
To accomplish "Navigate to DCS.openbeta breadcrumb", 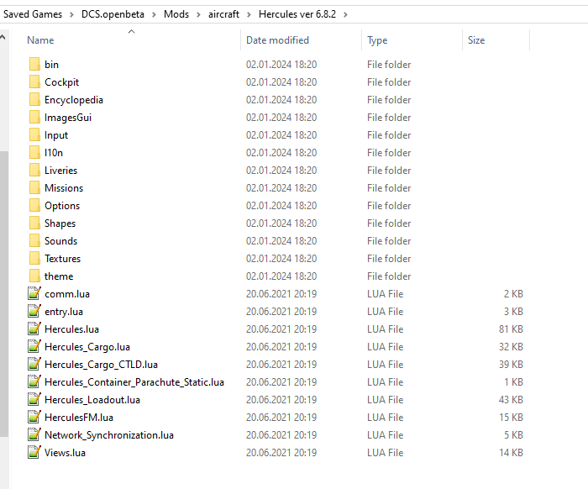I will tap(113, 14).
